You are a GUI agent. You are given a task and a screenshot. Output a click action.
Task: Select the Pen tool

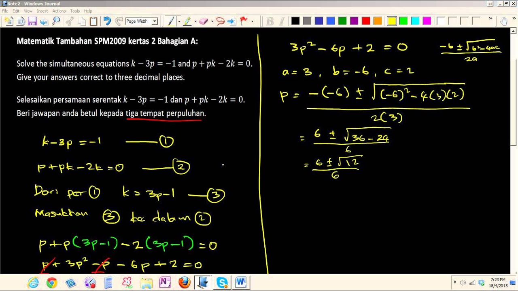(x=172, y=21)
